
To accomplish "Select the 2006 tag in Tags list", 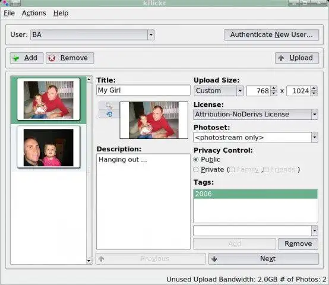I will pos(255,194).
